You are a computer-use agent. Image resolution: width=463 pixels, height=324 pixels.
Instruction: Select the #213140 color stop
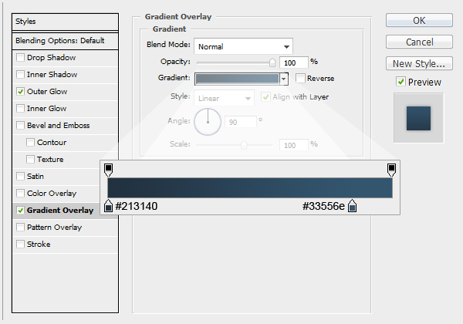(x=108, y=206)
